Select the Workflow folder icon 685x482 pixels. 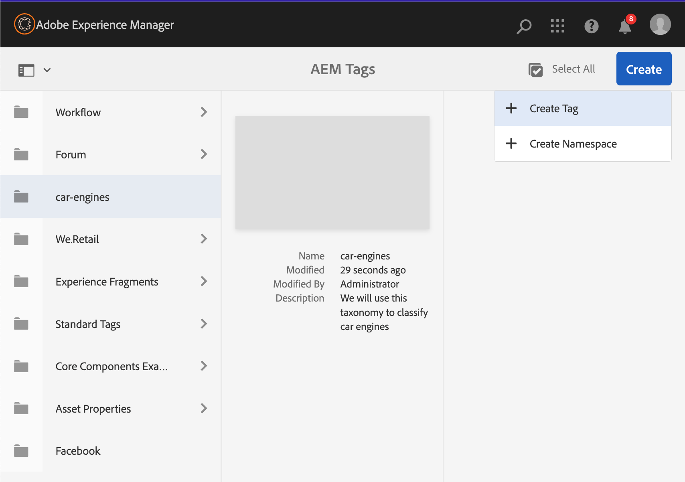click(21, 112)
